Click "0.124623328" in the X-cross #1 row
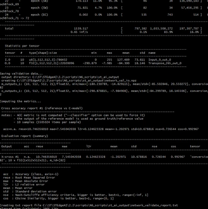208x209 pixels. pos(96,157)
